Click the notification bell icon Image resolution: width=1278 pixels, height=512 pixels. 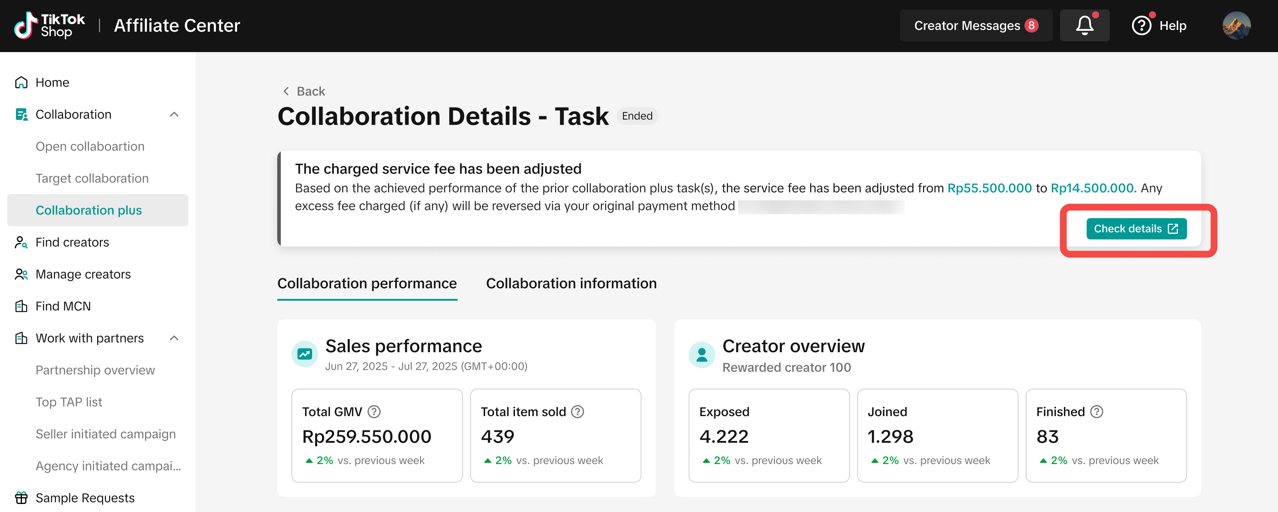[1085, 25]
